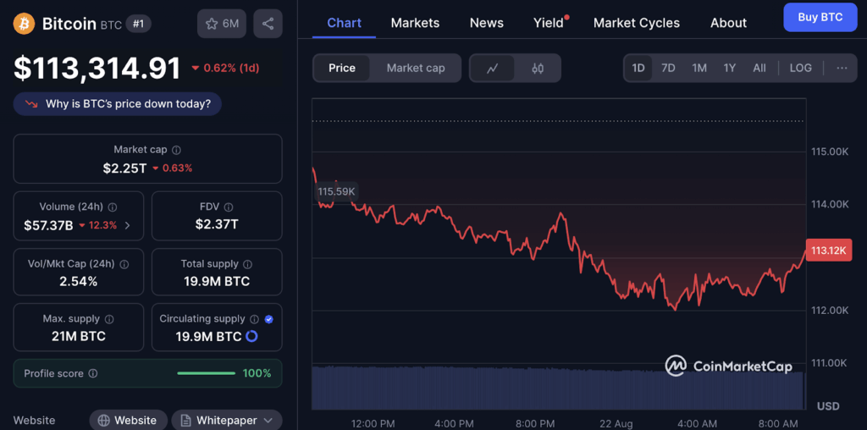The width and height of the screenshot is (867, 430).
Task: Switch to candlestick chart icon
Action: [x=538, y=69]
